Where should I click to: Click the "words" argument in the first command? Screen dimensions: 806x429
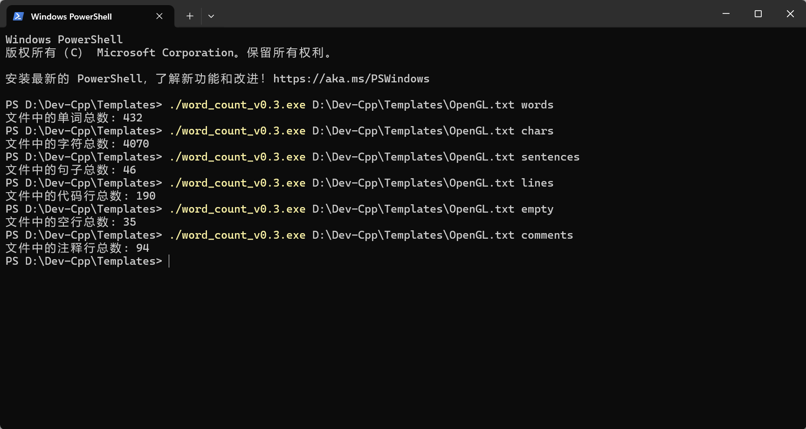(x=537, y=105)
